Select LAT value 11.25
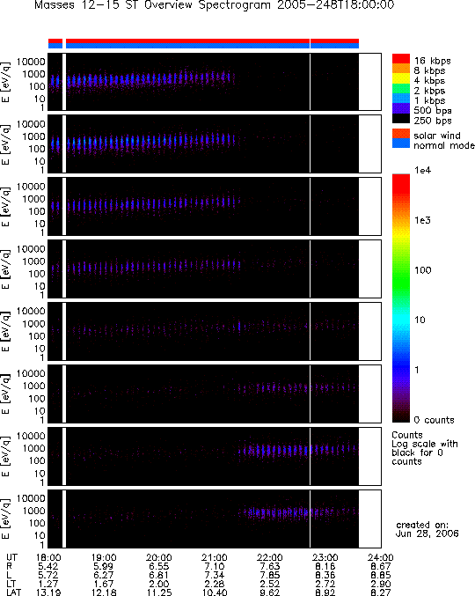This screenshot has height=596, width=475. 158,592
